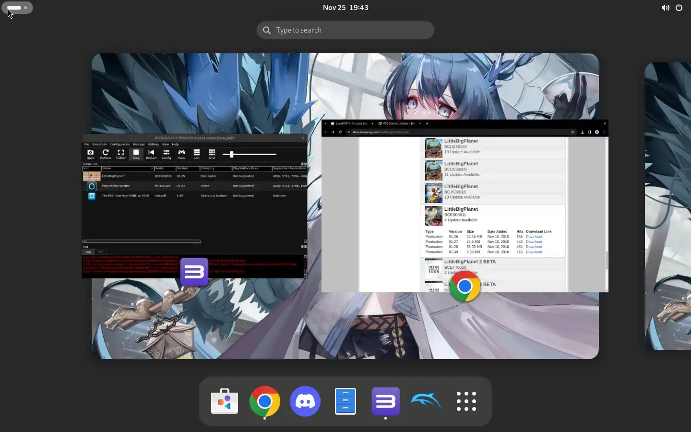The height and width of the screenshot is (432, 691).
Task: Bookmark this page with the star icon
Action: [x=572, y=132]
